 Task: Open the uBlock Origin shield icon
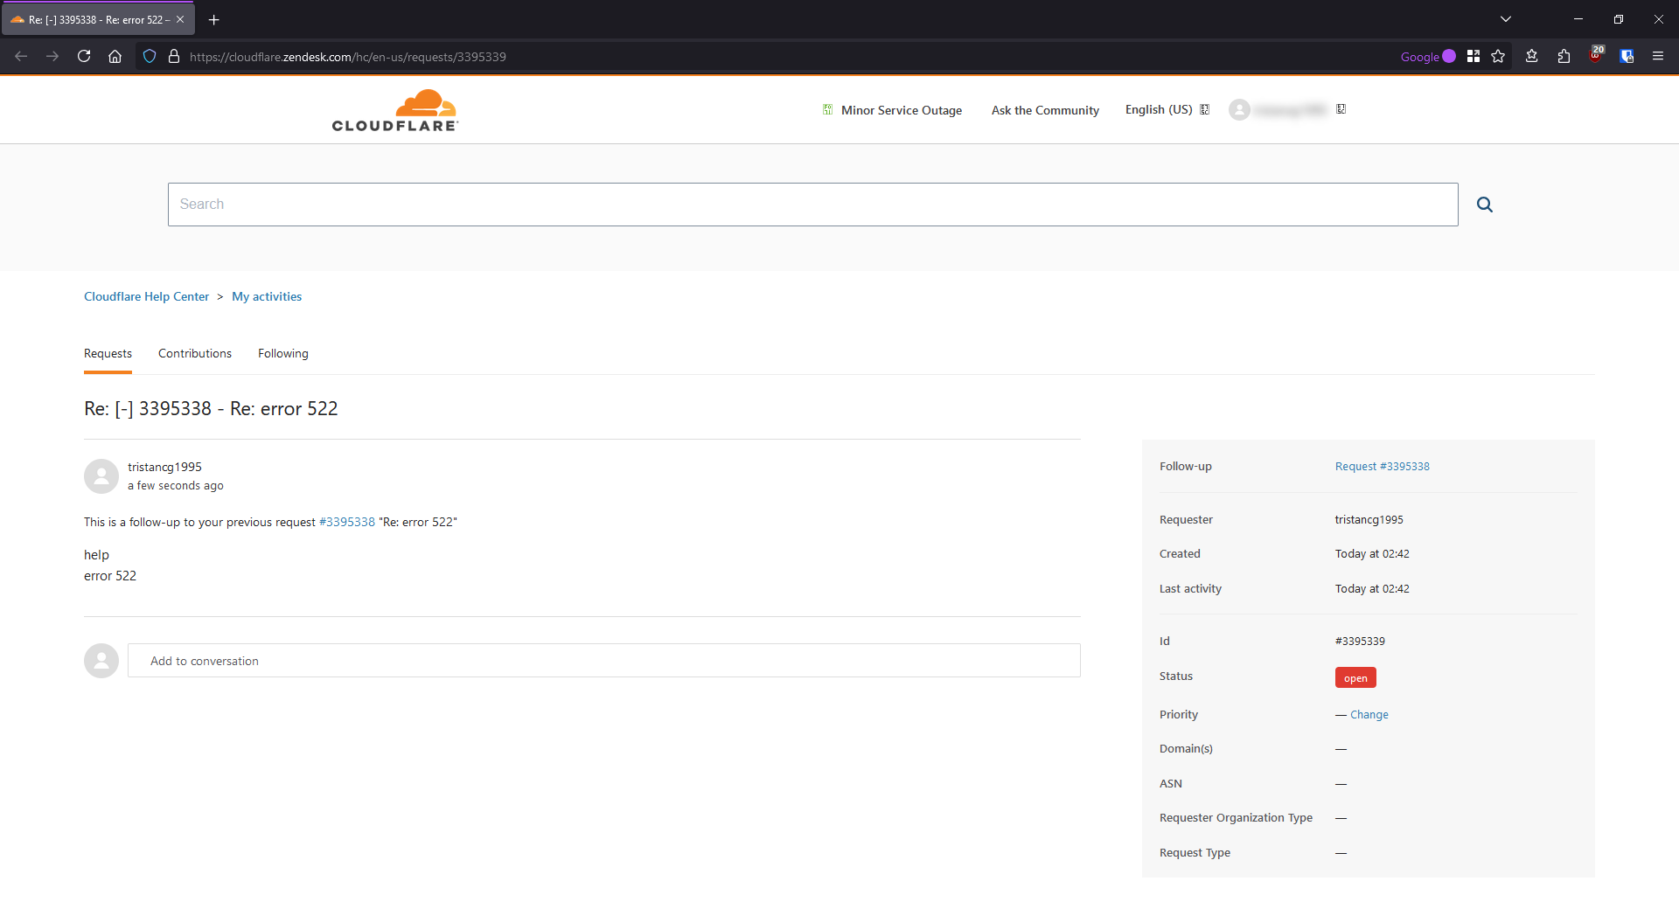pyautogui.click(x=1597, y=56)
